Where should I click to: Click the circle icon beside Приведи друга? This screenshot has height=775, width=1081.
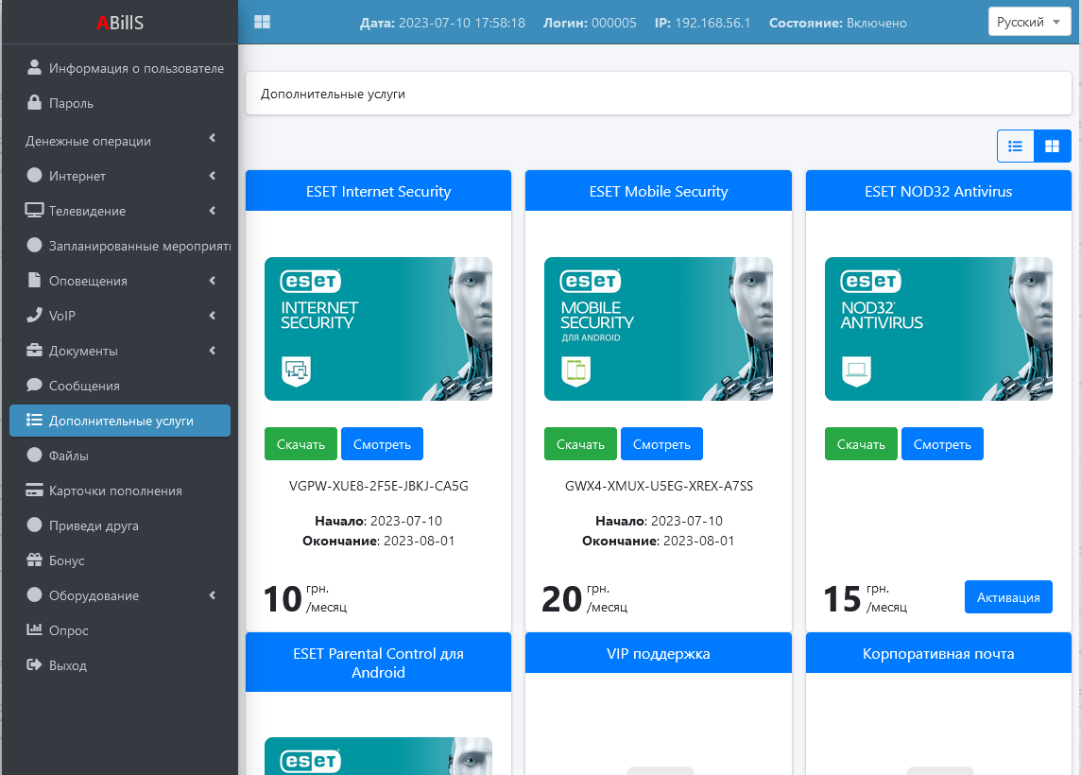[34, 525]
